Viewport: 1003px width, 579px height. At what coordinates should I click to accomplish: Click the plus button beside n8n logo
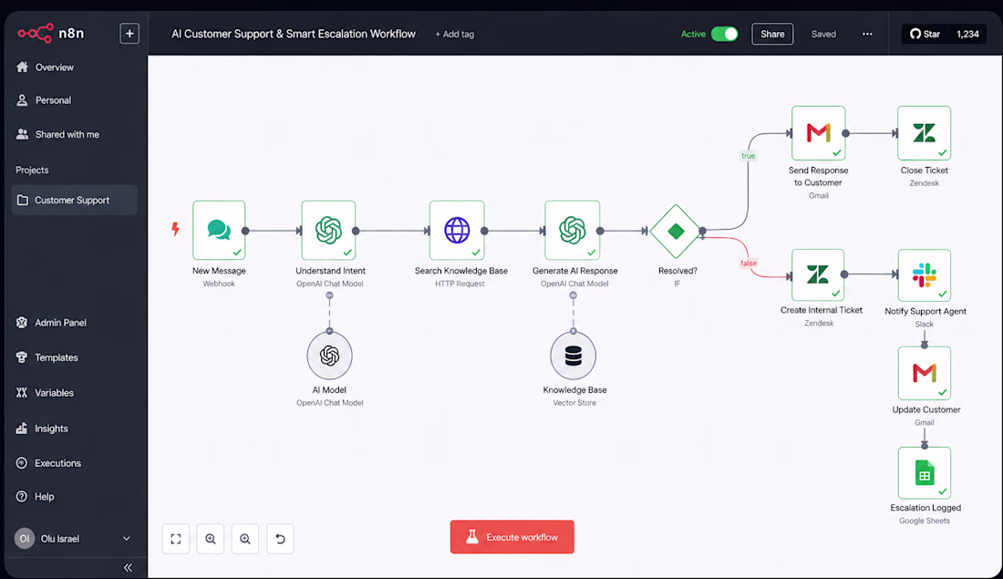[129, 33]
